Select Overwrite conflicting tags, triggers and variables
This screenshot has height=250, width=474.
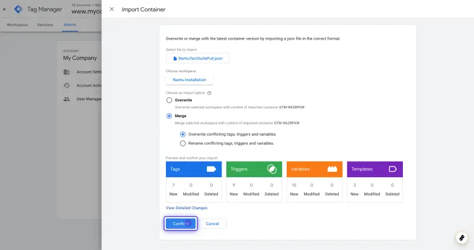coord(182,134)
